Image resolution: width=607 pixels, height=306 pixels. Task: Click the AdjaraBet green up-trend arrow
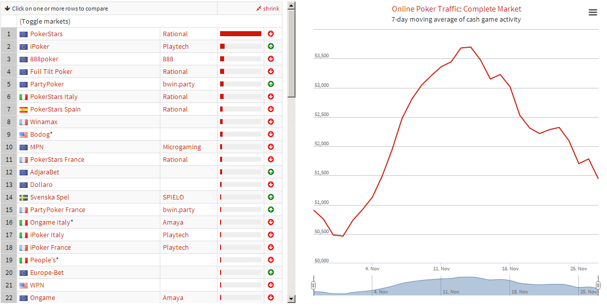tap(271, 172)
